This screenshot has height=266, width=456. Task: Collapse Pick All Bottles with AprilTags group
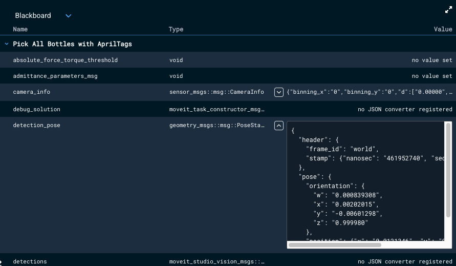click(x=7, y=44)
